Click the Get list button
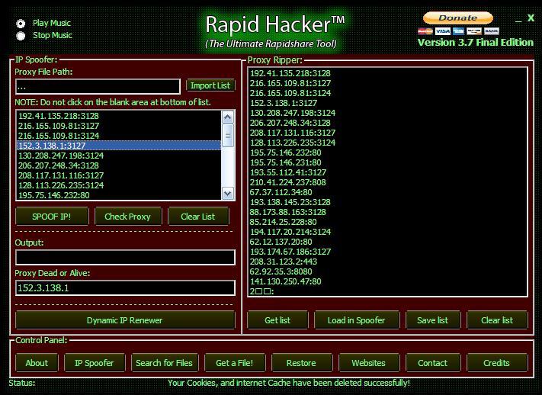 [277, 320]
